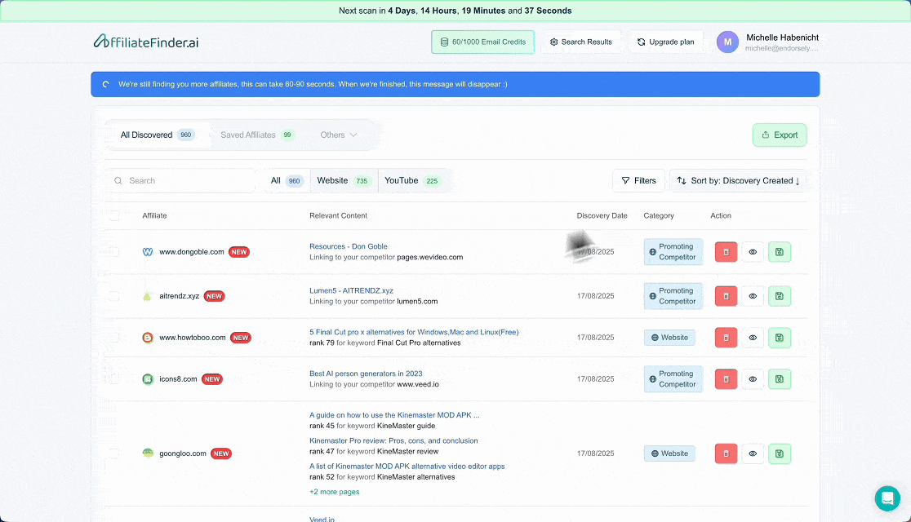The width and height of the screenshot is (911, 522).
Task: Click the www.howtoboo.com favicon
Action: click(148, 338)
